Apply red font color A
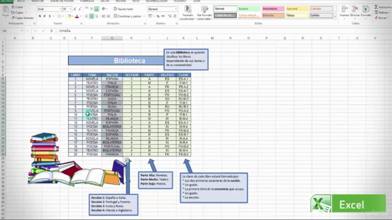 tap(77, 16)
